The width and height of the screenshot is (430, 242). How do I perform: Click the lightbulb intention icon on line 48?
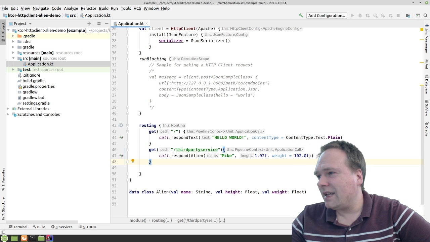[x=133, y=161]
